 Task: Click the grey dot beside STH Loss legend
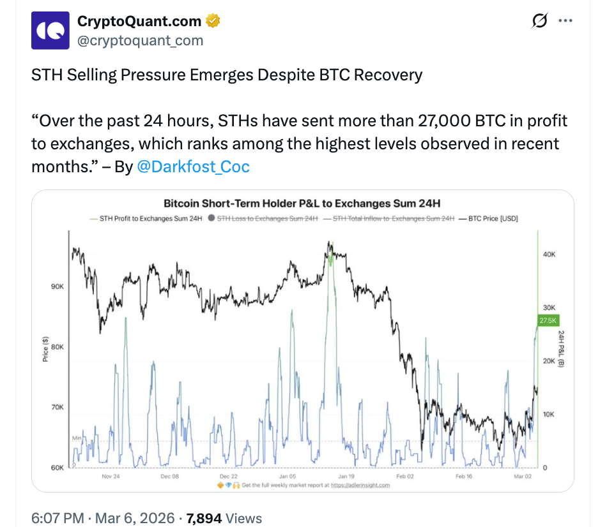(211, 219)
